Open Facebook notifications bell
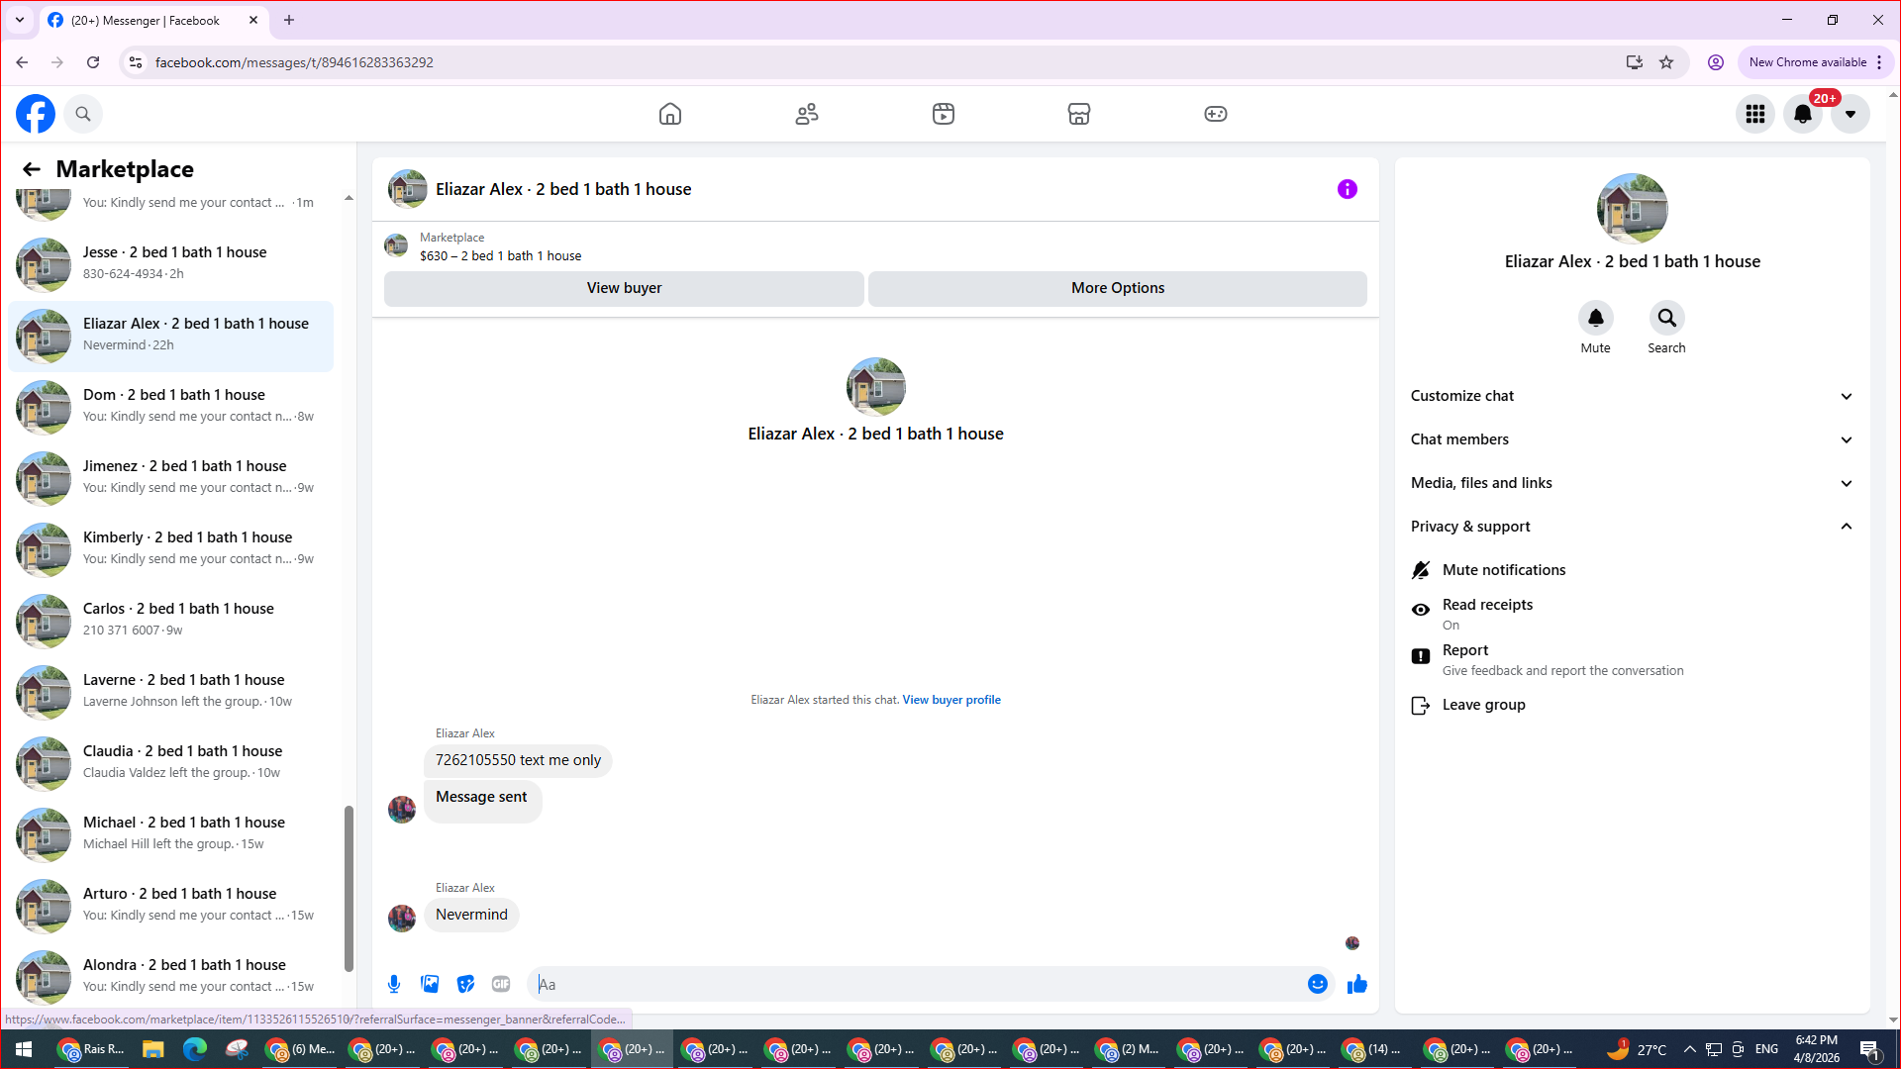This screenshot has width=1901, height=1069. pyautogui.click(x=1802, y=114)
